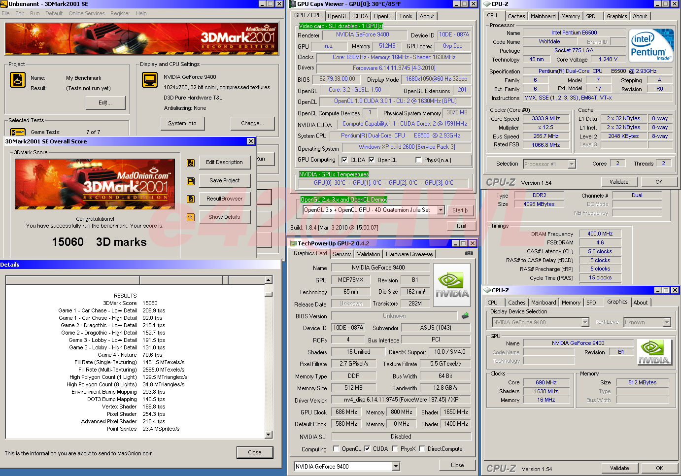Click Quit in GPU Caps Viewer

[x=462, y=227]
